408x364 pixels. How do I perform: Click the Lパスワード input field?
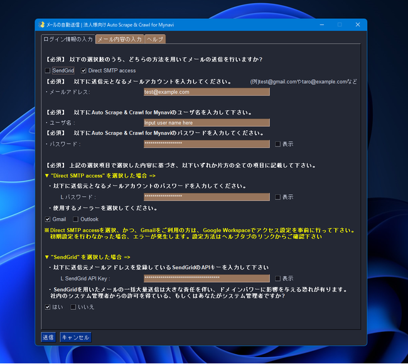pos(206,197)
